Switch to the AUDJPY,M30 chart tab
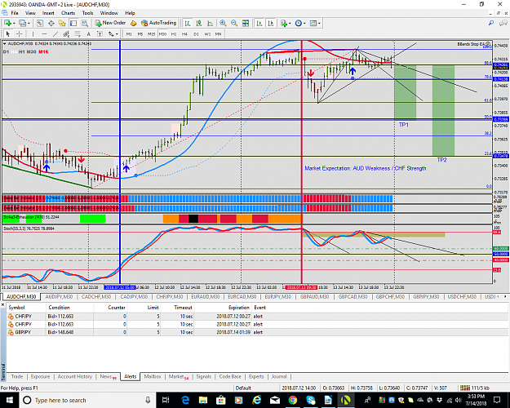The width and height of the screenshot is (510, 408). [x=59, y=297]
